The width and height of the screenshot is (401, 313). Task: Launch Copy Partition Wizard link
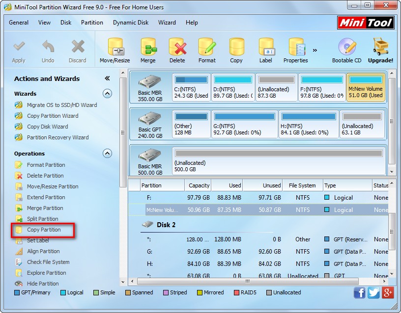53,116
